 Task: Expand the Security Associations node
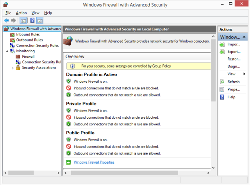click(x=13, y=68)
